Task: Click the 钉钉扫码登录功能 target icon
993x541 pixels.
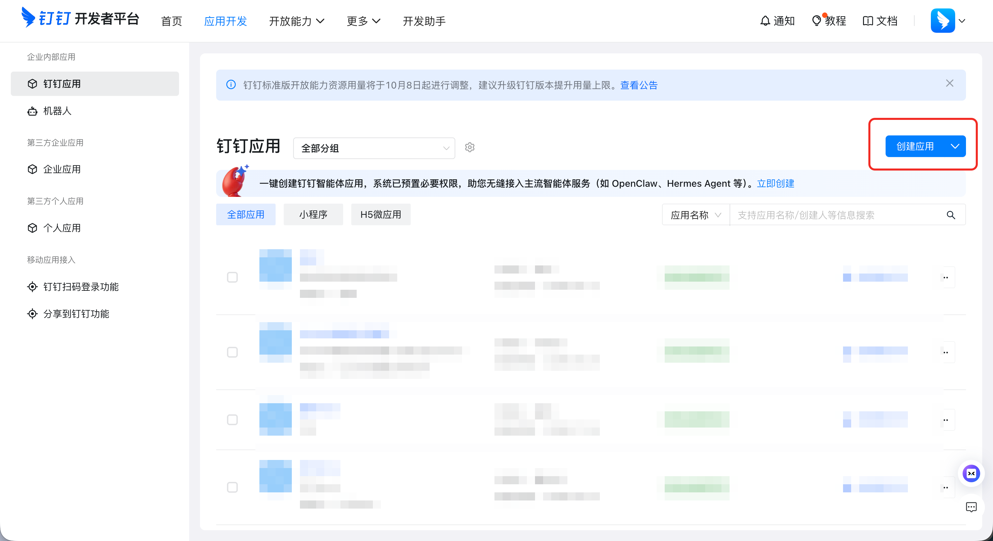Action: [x=32, y=287]
